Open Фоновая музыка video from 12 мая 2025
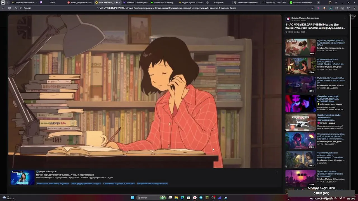 331,61
